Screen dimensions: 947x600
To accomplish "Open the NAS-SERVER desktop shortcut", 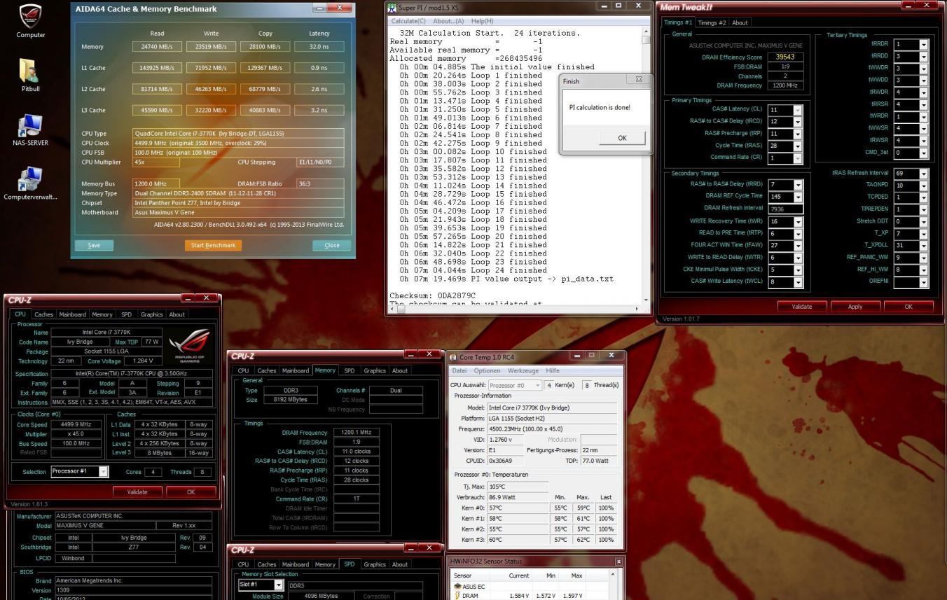I will click(30, 130).
